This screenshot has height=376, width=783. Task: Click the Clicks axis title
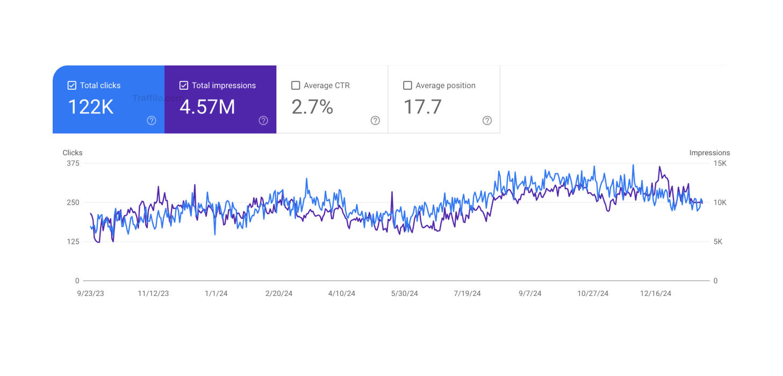point(73,153)
